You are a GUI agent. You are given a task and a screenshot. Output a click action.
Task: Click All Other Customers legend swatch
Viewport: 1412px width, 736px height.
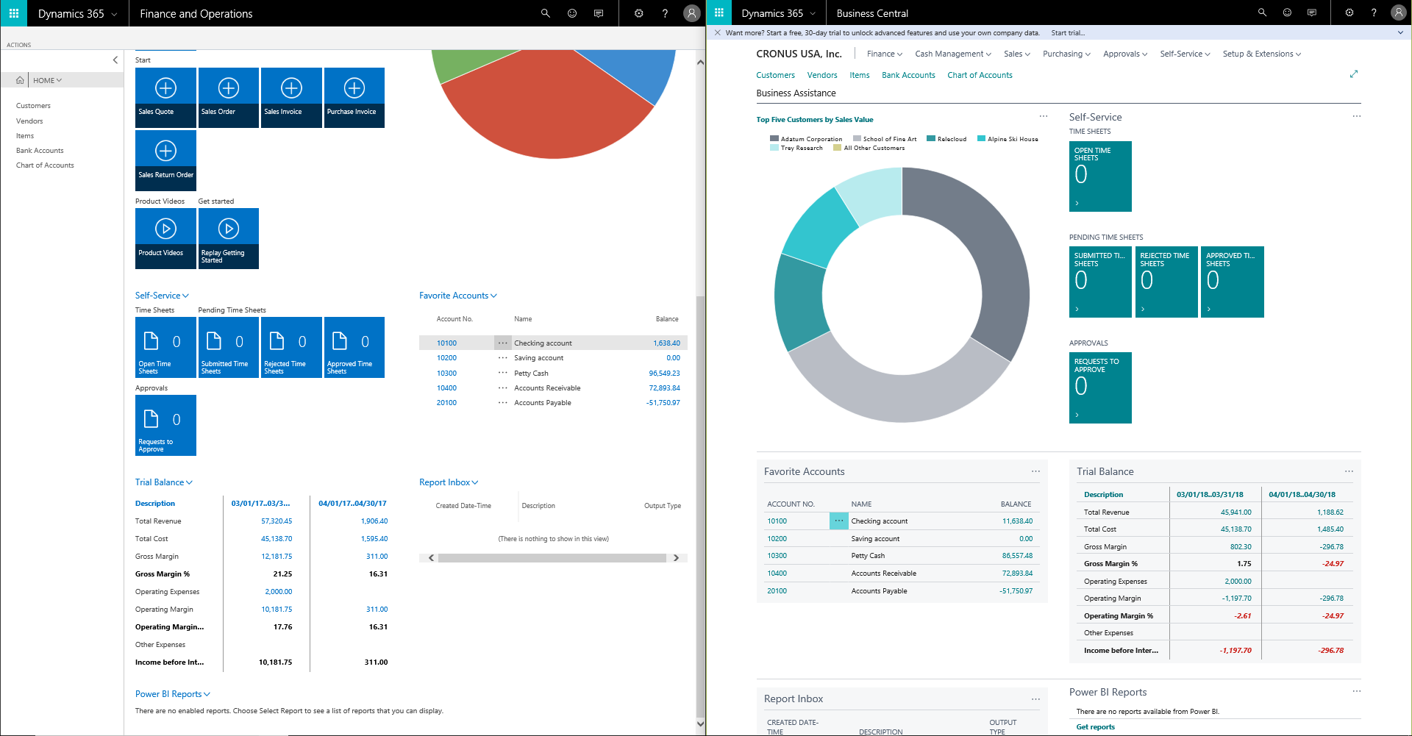[x=837, y=148]
